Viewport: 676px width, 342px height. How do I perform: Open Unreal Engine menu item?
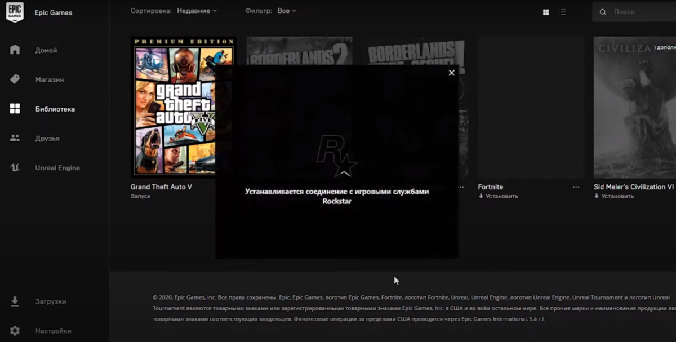coord(57,167)
